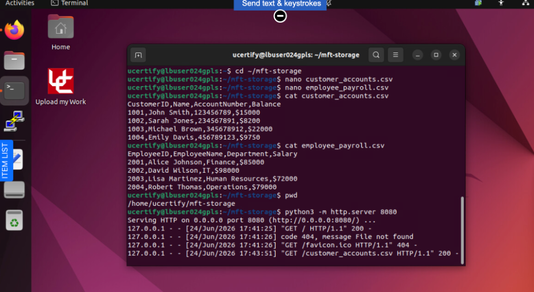Click the 'nano customer_accounts.csv' command
Viewport: 534px width, 292px height.
pyautogui.click(x=339, y=79)
